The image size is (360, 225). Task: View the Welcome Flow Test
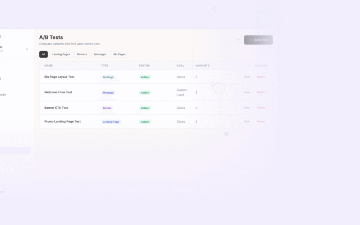tap(247, 92)
